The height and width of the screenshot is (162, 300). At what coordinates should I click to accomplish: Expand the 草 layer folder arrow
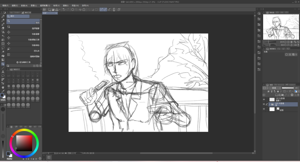[x=270, y=104]
